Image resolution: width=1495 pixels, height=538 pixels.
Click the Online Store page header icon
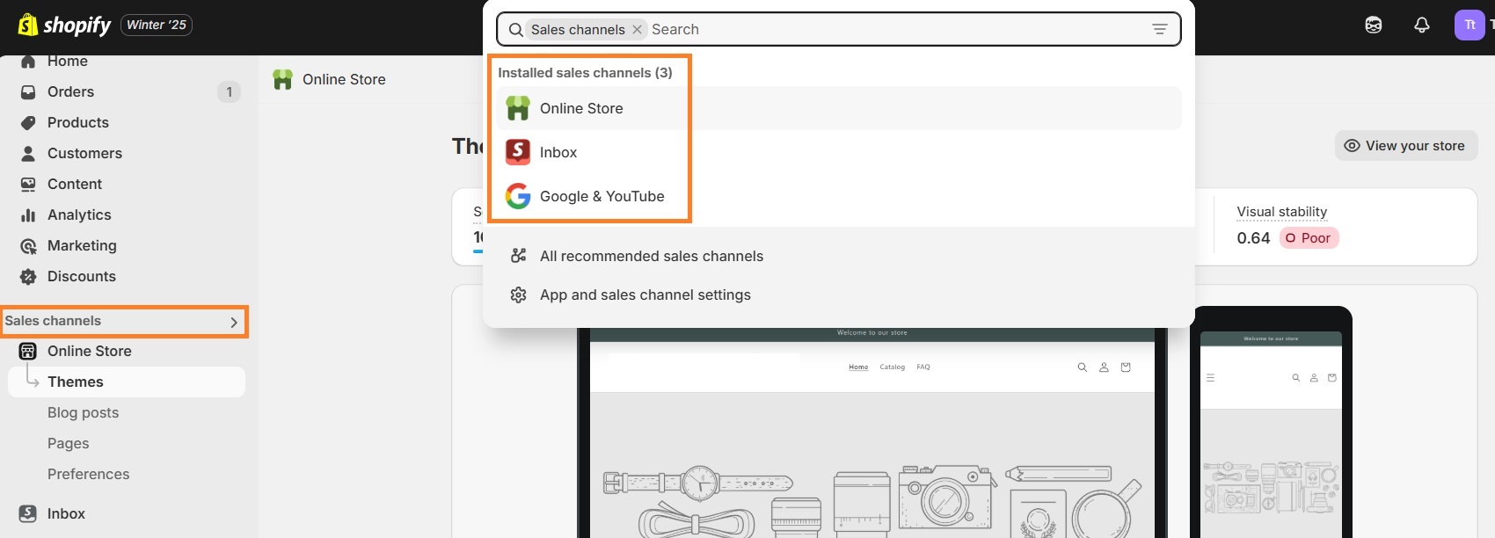[x=282, y=79]
